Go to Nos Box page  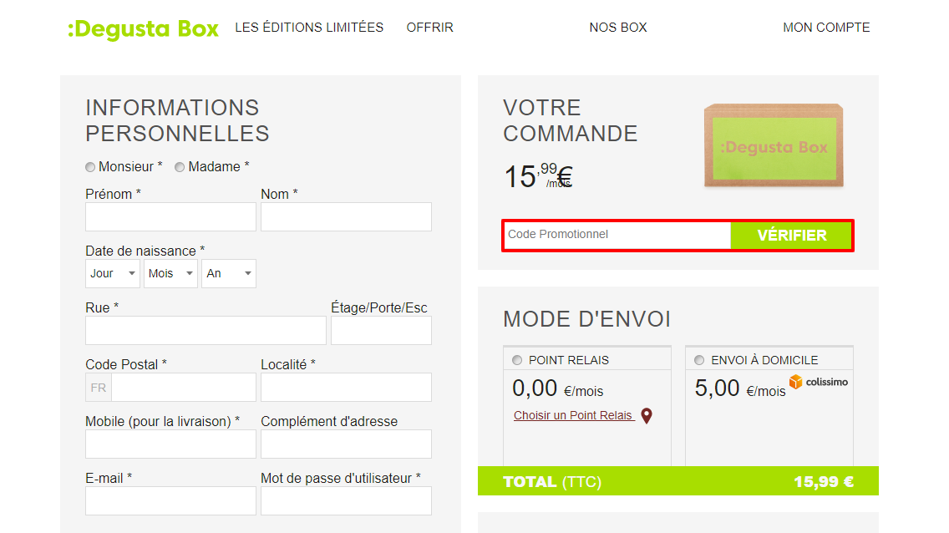click(x=618, y=28)
